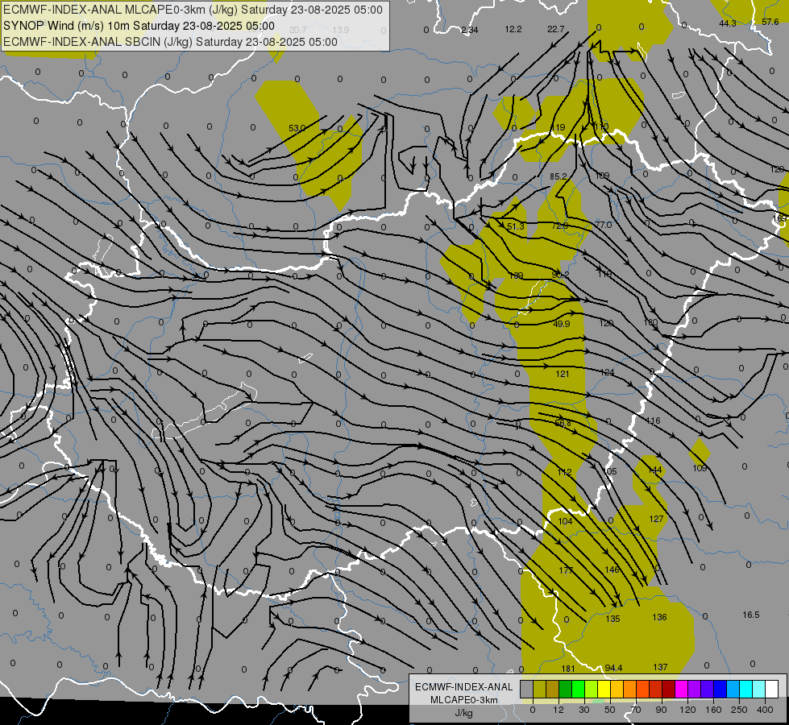The image size is (789, 725).
Task: Click the gray legend color swatch
Action: 526,689
